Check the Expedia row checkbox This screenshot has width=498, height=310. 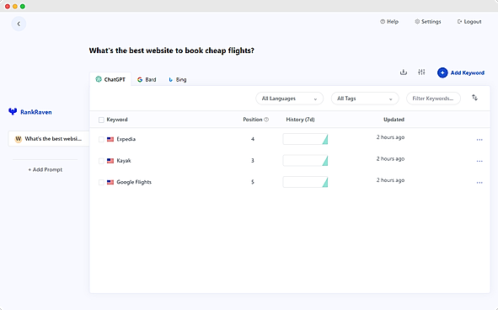tap(101, 140)
